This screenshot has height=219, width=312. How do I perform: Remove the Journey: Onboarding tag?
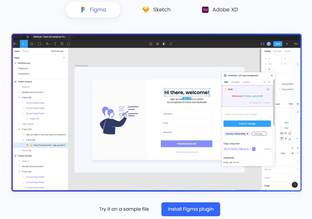(247, 134)
